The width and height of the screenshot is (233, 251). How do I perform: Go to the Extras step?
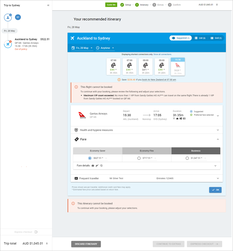click(x=158, y=5)
